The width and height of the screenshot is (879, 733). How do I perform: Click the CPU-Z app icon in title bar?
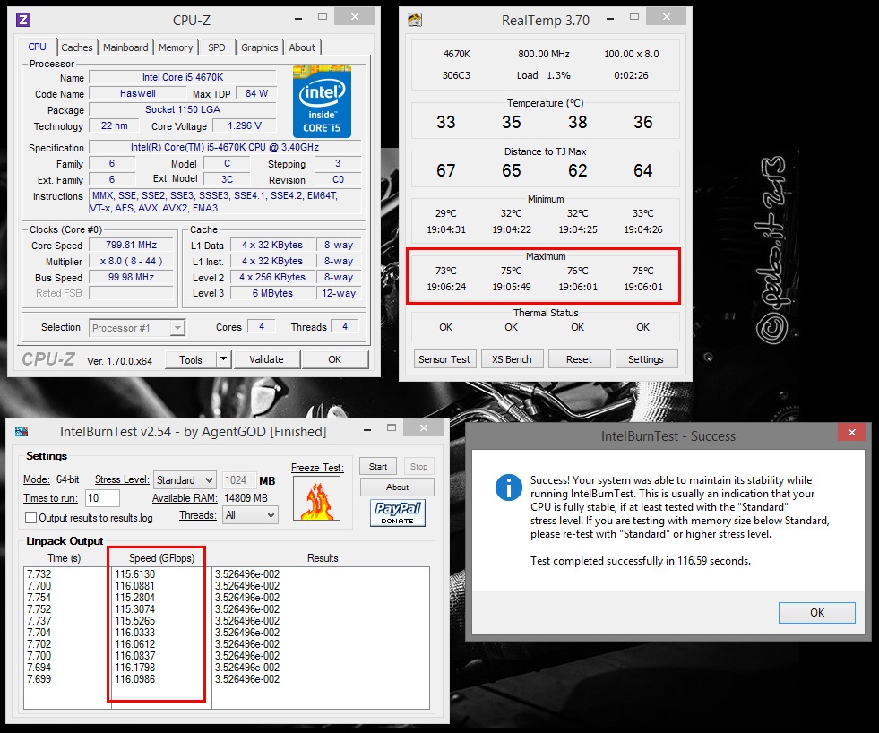[x=23, y=21]
